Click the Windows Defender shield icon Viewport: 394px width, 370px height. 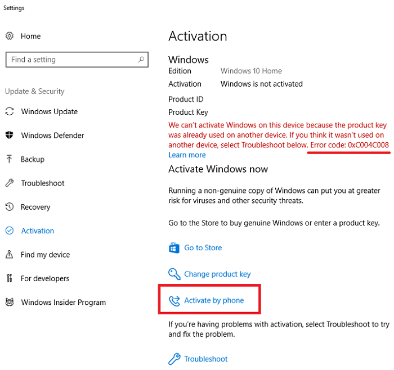[x=9, y=136]
